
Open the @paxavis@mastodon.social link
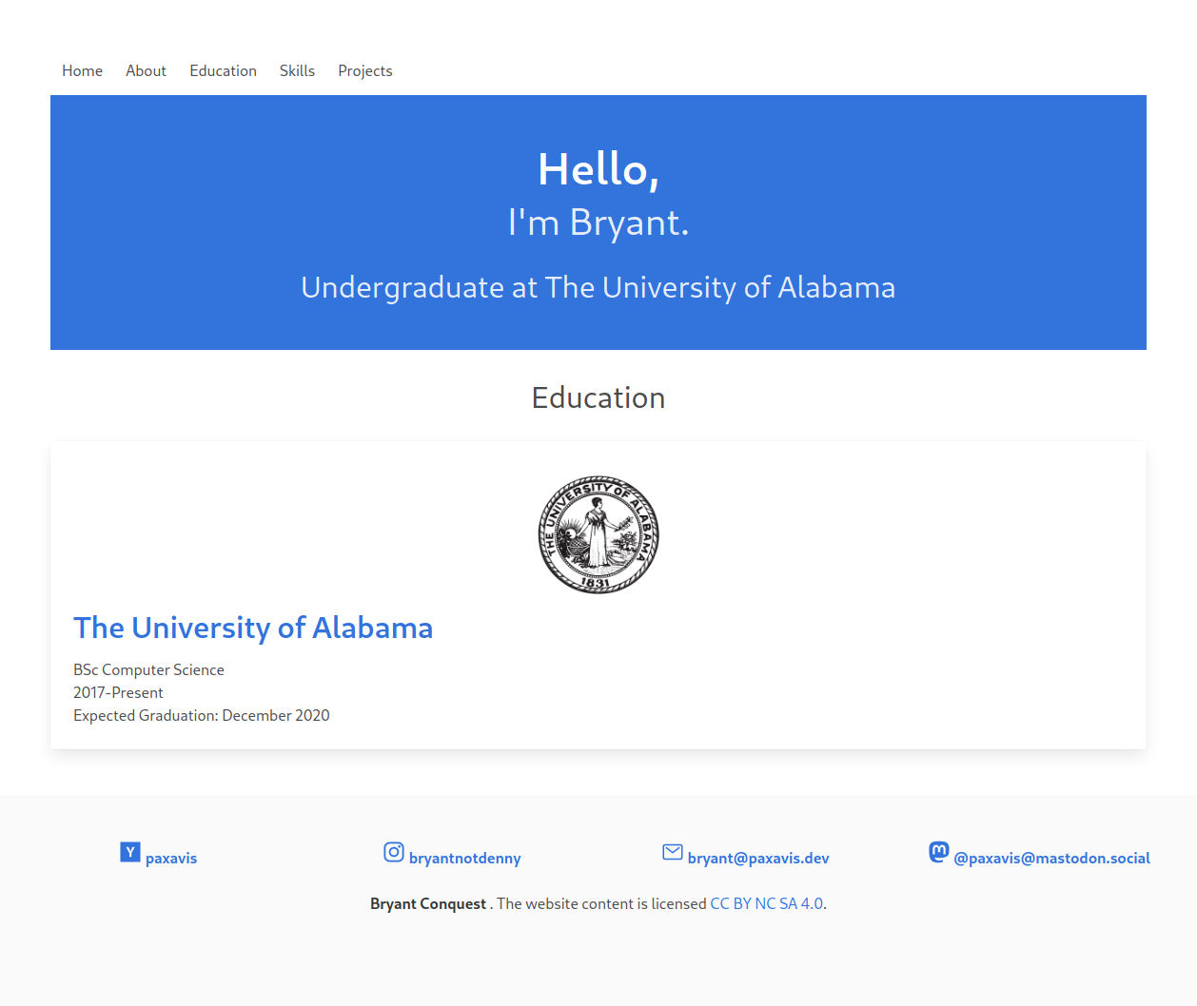pyautogui.click(x=1051, y=858)
